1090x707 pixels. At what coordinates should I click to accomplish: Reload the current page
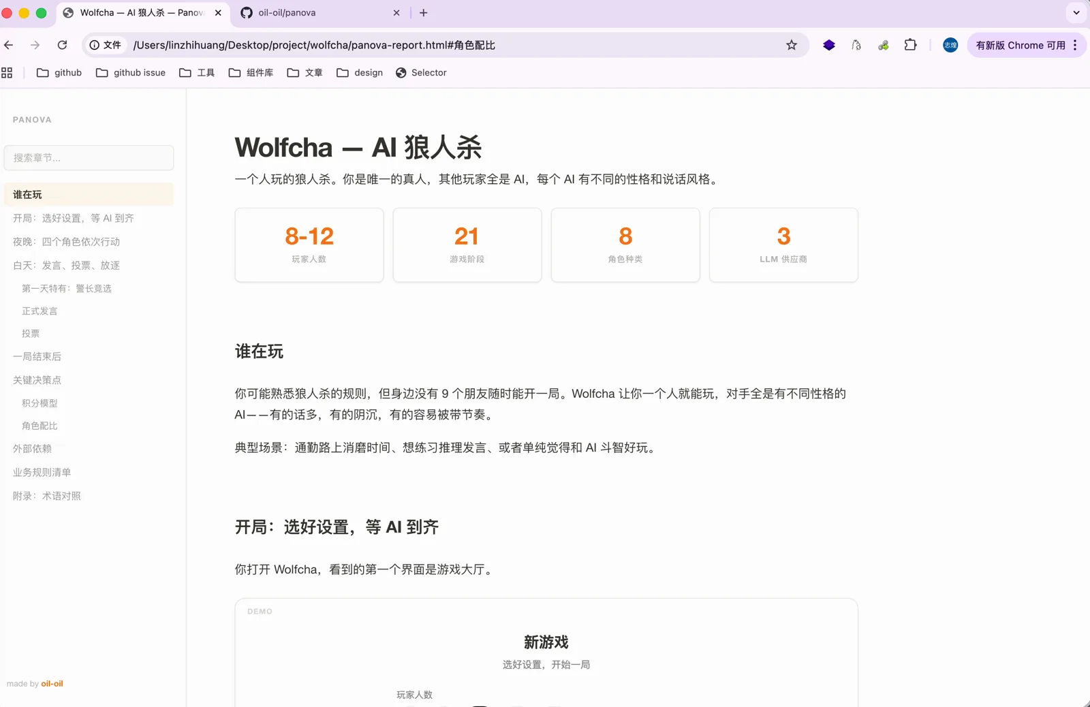click(x=62, y=45)
